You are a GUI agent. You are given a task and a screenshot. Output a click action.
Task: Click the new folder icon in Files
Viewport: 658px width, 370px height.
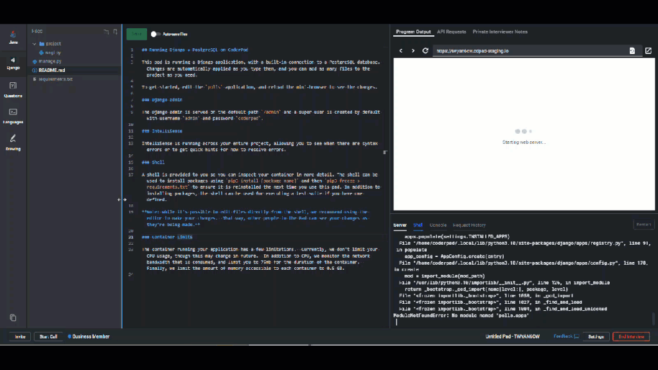[106, 31]
